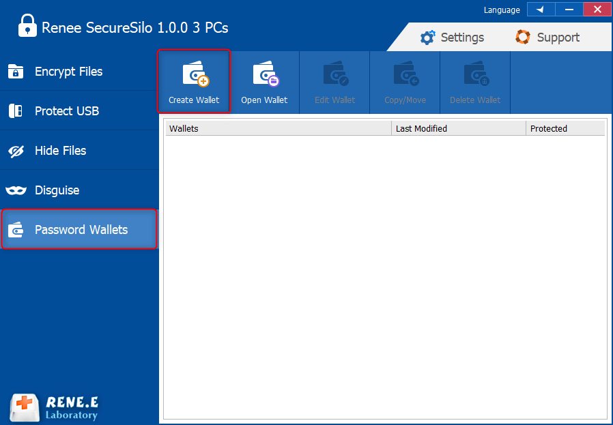Viewport: 613px width, 425px height.
Task: Open Settings via the gear icon
Action: click(x=427, y=38)
